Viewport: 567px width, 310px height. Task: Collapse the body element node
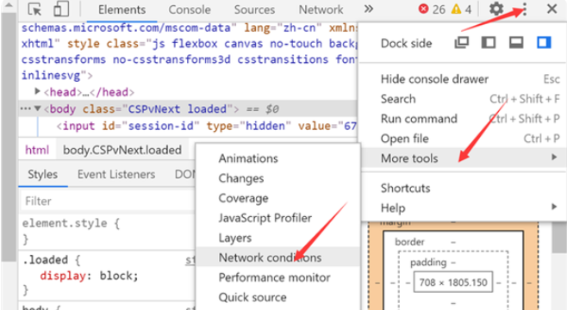(37, 108)
